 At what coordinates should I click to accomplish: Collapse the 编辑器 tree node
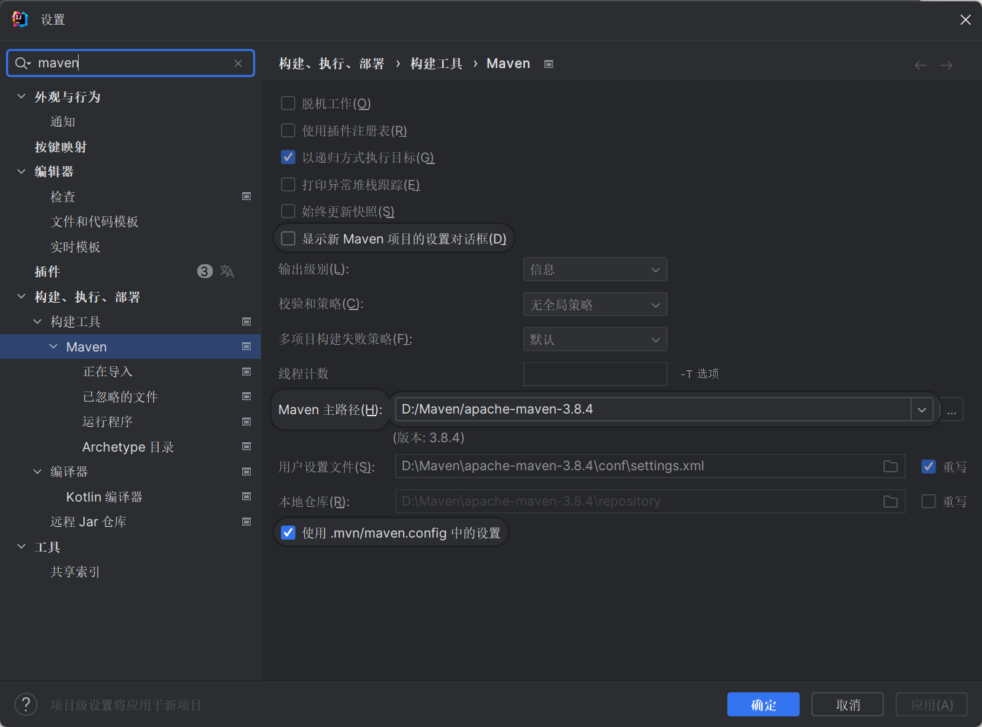tap(21, 171)
